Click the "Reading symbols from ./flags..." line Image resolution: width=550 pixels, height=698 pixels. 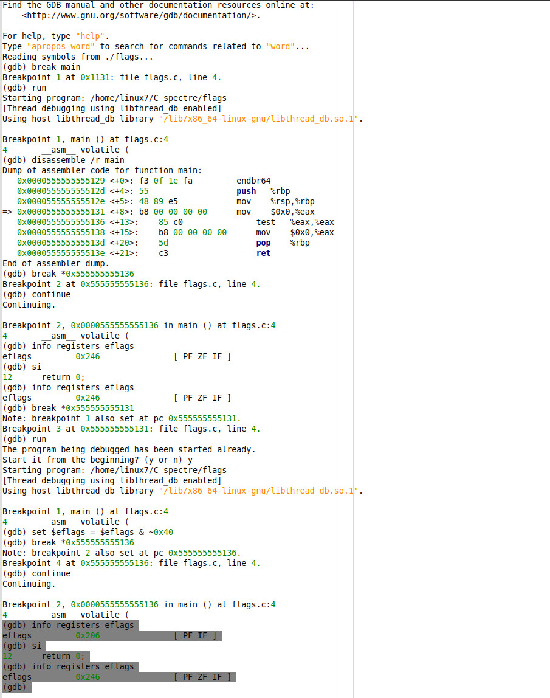[x=78, y=57]
